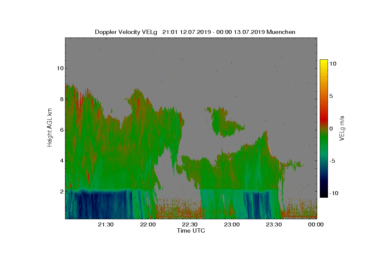Click the plot title 'Doppler Velocity VELg'

[126, 32]
